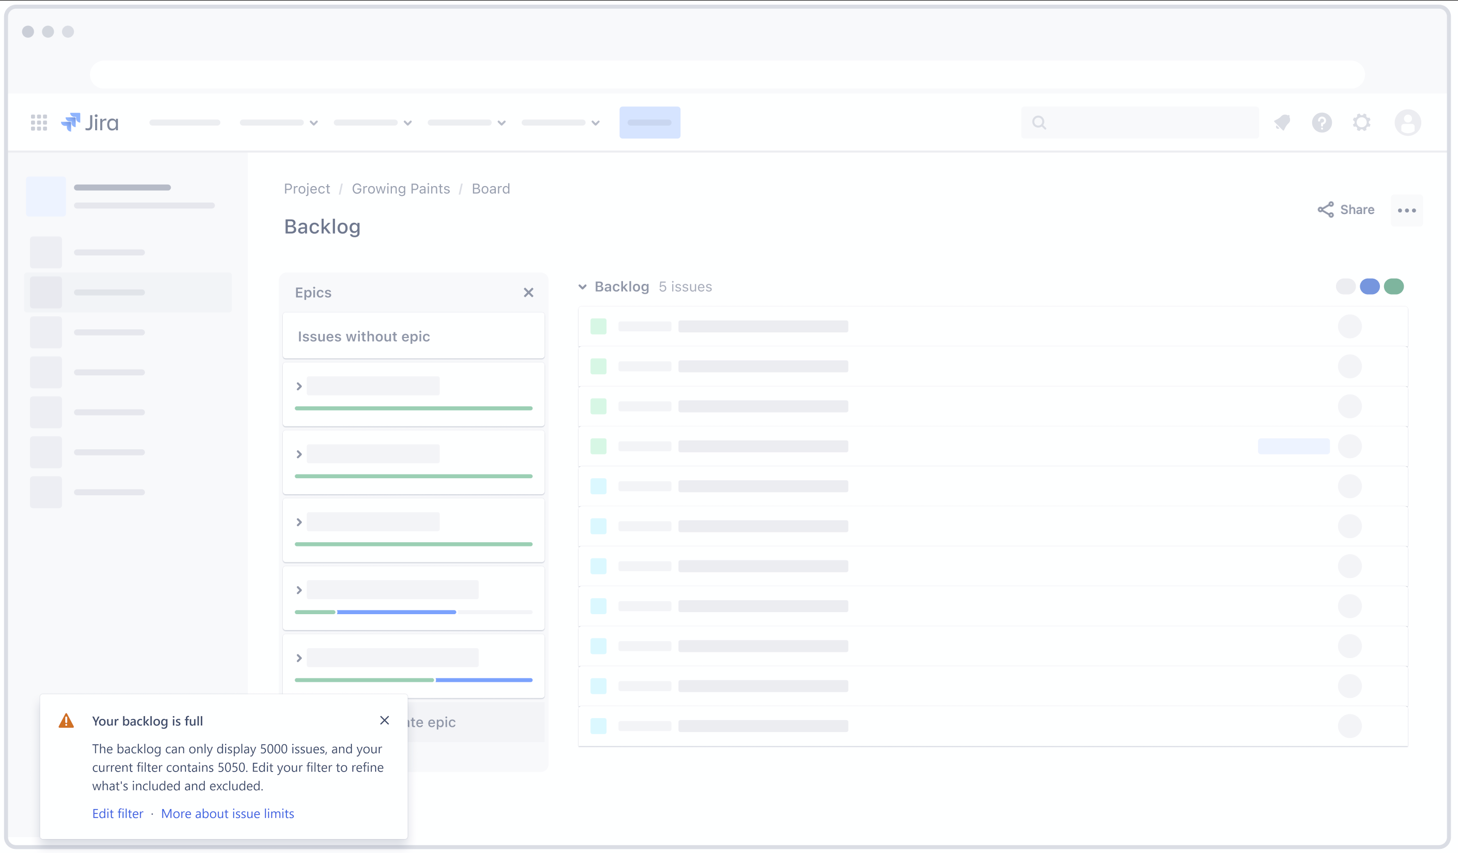Image resolution: width=1458 pixels, height=853 pixels.
Task: Collapse the Backlog issues section
Action: [583, 287]
